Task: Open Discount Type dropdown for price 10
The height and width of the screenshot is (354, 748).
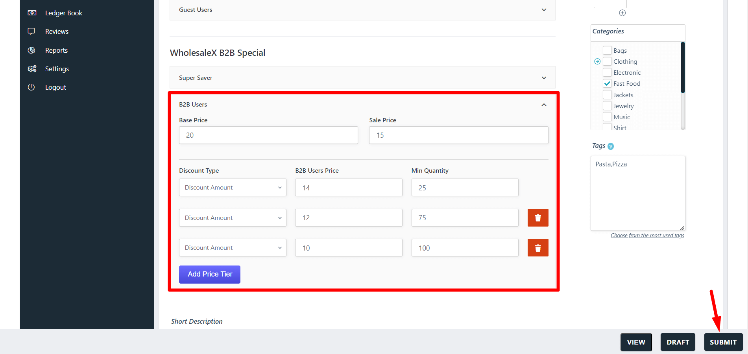Action: click(233, 248)
